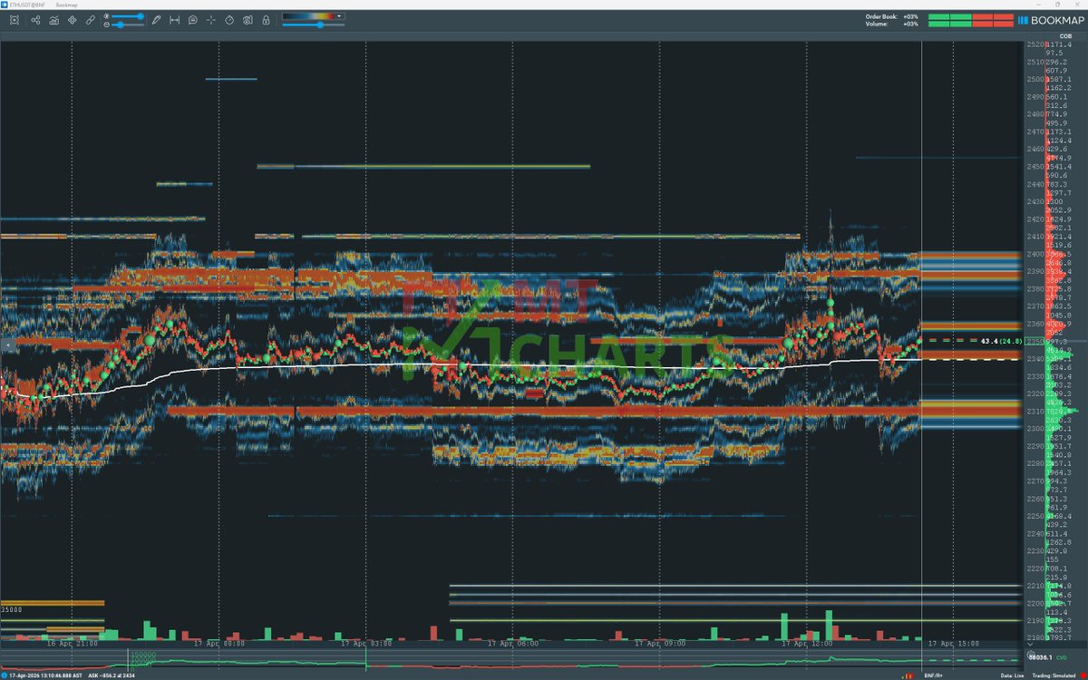The image size is (1088, 680).
Task: Adjust the slider under heatmap color bar
Action: click(x=313, y=25)
